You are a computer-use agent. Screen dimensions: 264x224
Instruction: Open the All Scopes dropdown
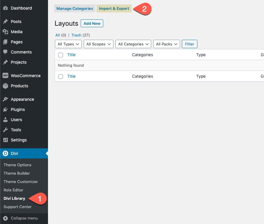[x=98, y=44]
